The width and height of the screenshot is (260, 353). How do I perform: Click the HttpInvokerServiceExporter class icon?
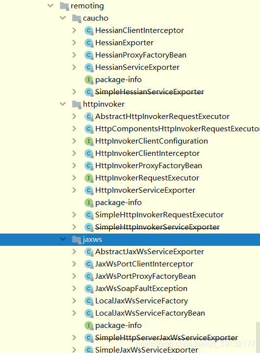point(89,190)
